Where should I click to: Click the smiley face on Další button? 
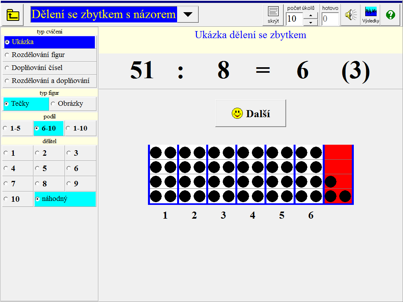[237, 113]
